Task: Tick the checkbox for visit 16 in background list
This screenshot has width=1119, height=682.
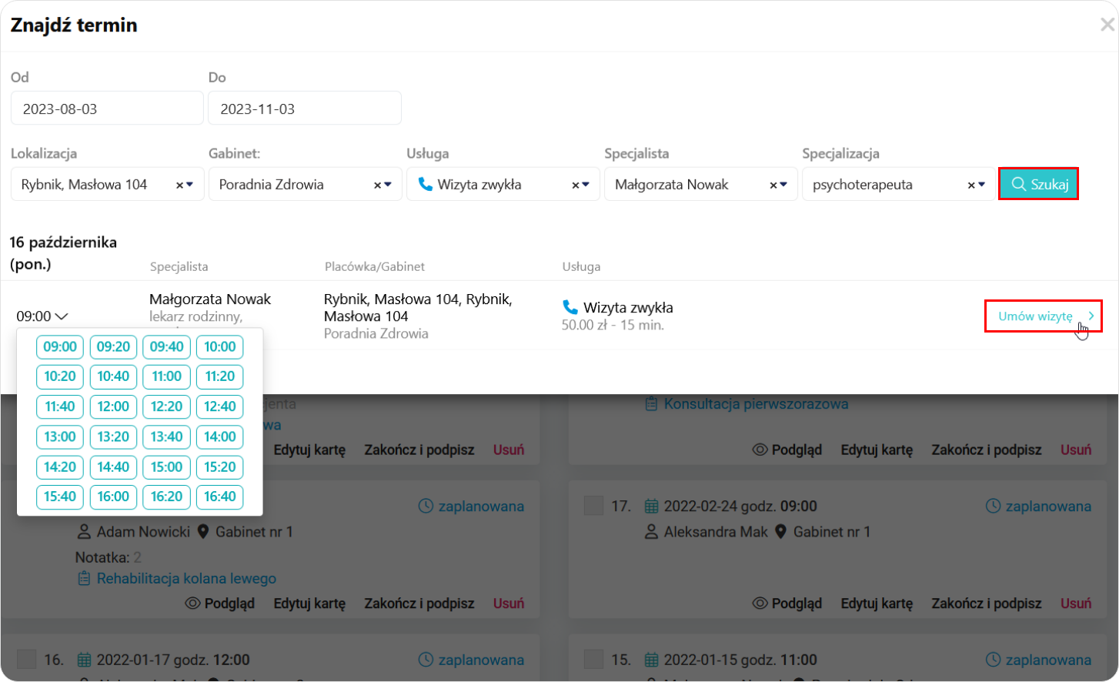Action: [26, 660]
